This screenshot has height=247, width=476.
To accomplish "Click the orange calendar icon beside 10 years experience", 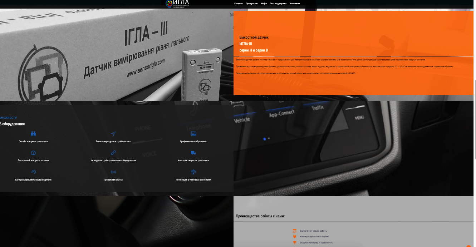I will [295, 231].
